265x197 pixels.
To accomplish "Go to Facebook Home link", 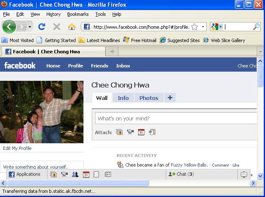I will pyautogui.click(x=53, y=66).
